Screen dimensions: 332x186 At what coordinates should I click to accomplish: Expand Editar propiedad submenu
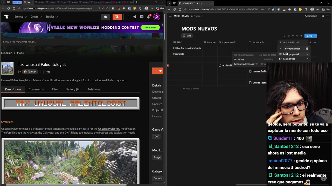click(x=294, y=54)
